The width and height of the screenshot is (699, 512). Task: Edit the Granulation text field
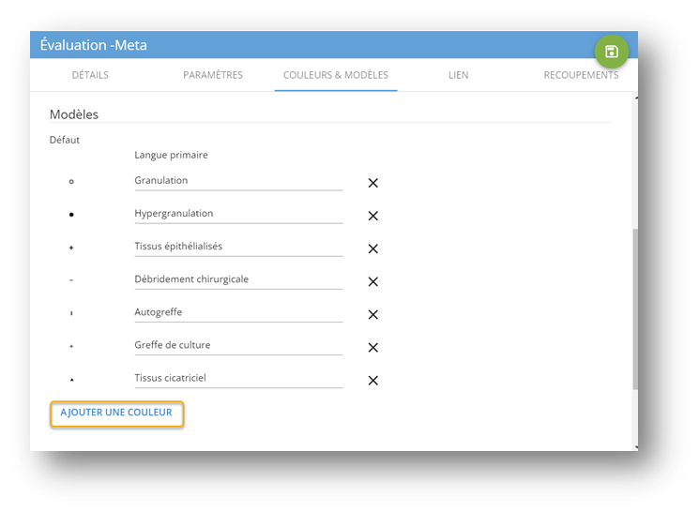238,180
